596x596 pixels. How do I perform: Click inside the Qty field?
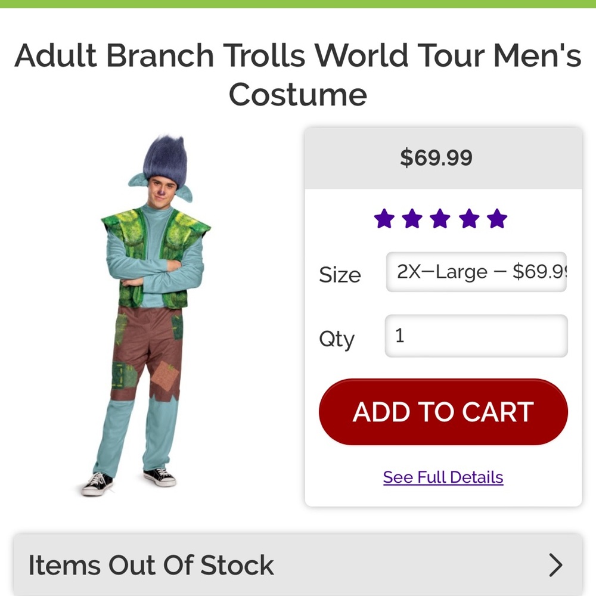(475, 337)
